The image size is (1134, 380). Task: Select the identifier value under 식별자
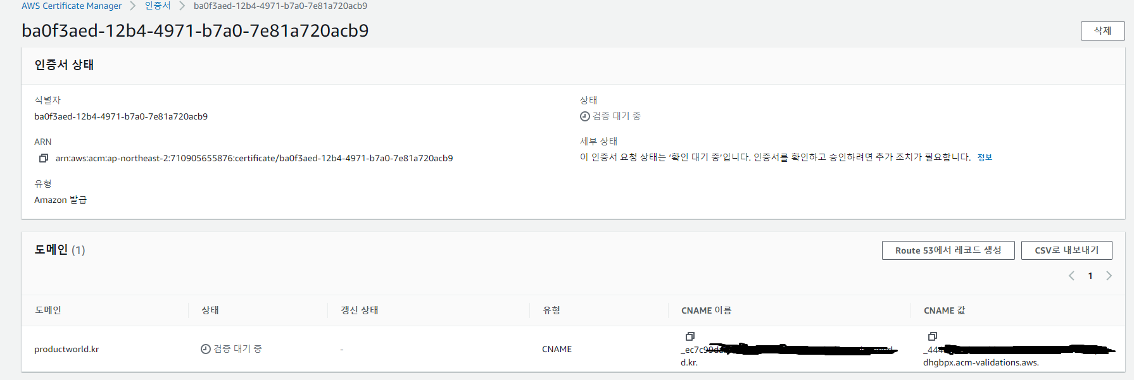[121, 116]
